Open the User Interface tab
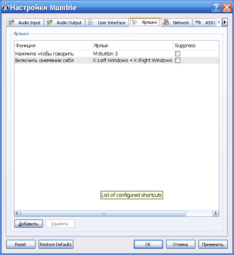Image resolution: width=234 pixels, height=255 pixels. pyautogui.click(x=107, y=22)
